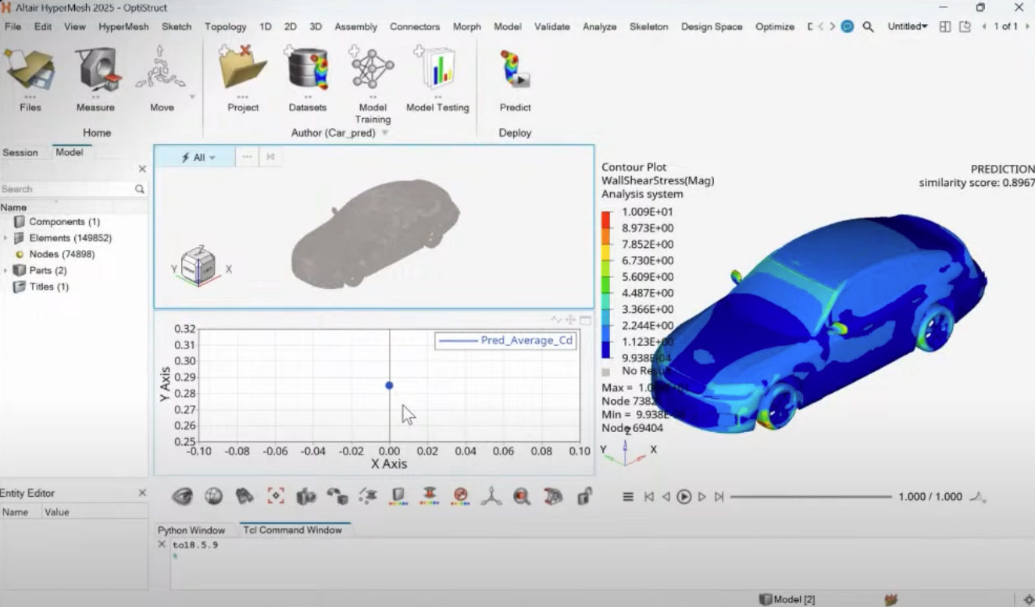Play the animation

pyautogui.click(x=684, y=497)
